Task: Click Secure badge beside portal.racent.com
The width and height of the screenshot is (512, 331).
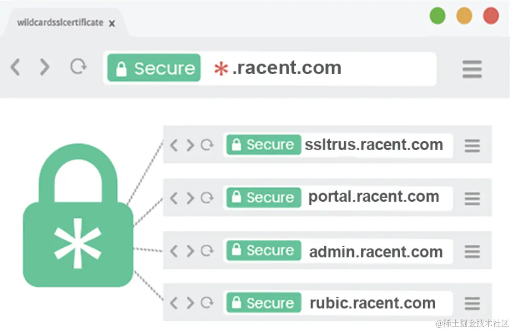Action: point(264,197)
